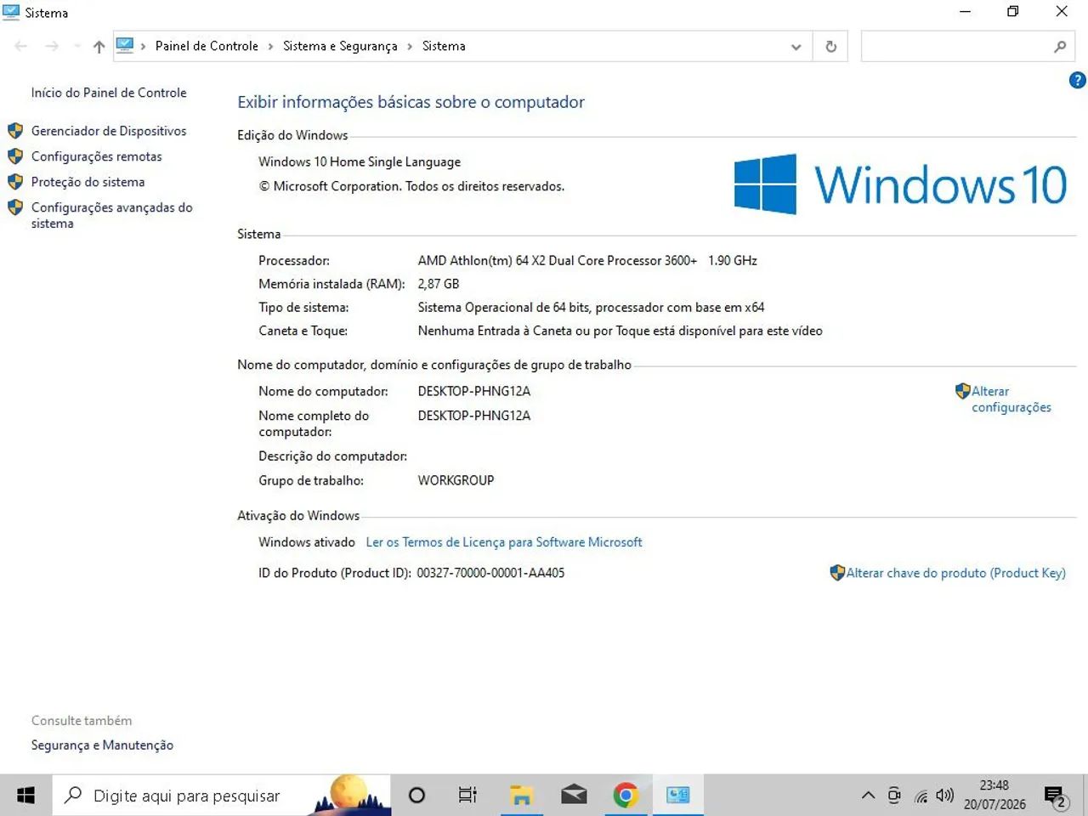Viewport: 1088px width, 816px height.
Task: Open Configurações remotas link
Action: [x=97, y=156]
